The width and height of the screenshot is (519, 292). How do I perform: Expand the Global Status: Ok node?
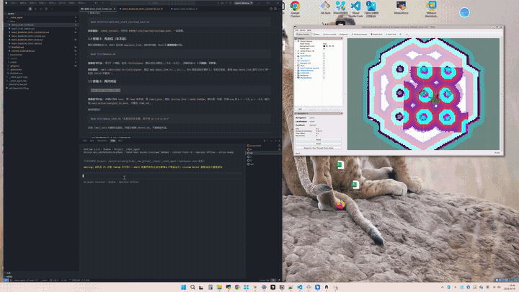point(296,51)
